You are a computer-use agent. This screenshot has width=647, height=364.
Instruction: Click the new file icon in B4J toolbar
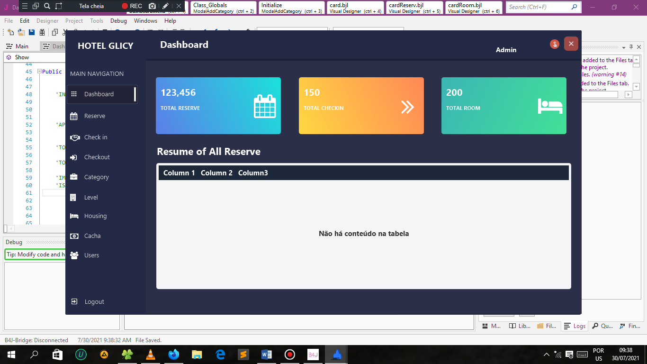coord(10,32)
